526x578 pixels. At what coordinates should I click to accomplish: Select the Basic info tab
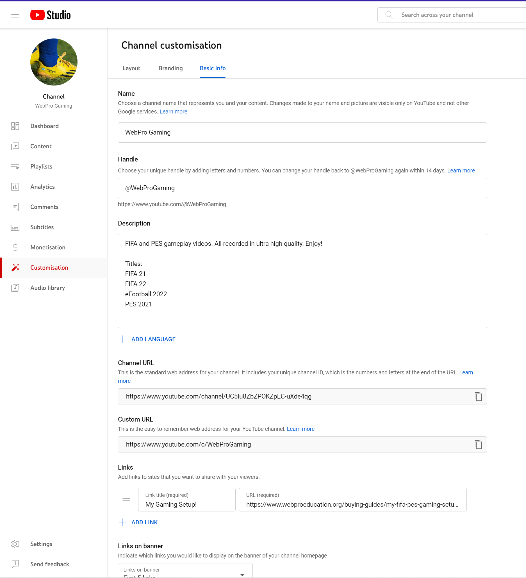coord(213,68)
